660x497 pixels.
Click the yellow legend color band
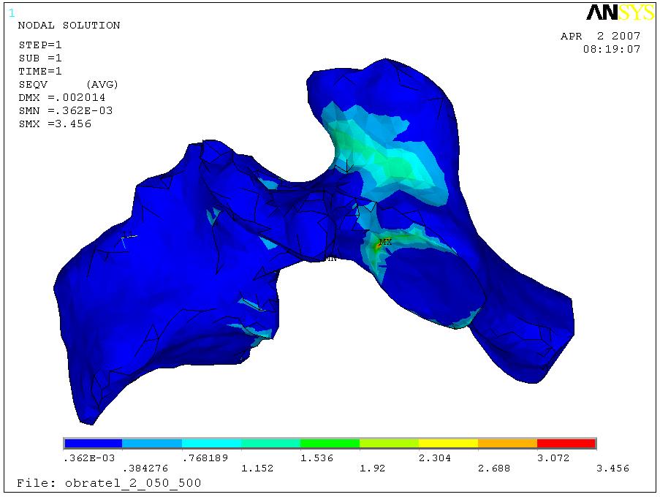point(448,444)
